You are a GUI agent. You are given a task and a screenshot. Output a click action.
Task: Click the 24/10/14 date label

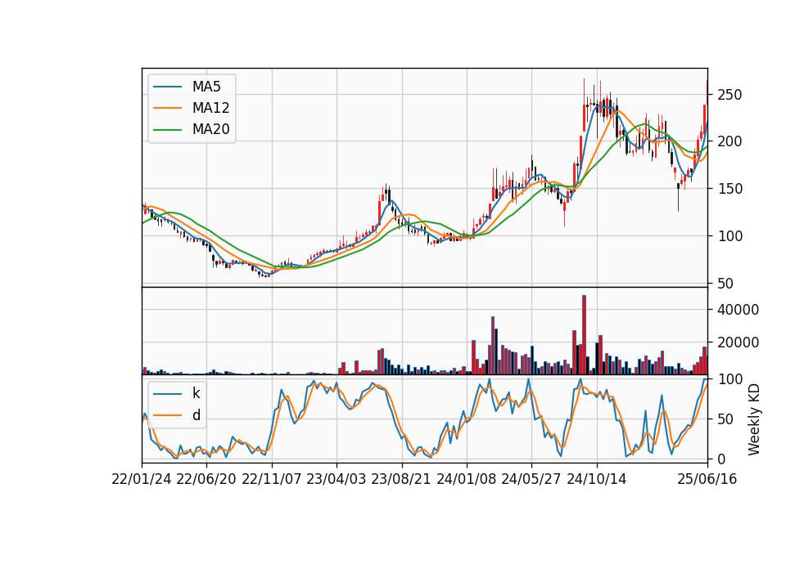tap(597, 480)
